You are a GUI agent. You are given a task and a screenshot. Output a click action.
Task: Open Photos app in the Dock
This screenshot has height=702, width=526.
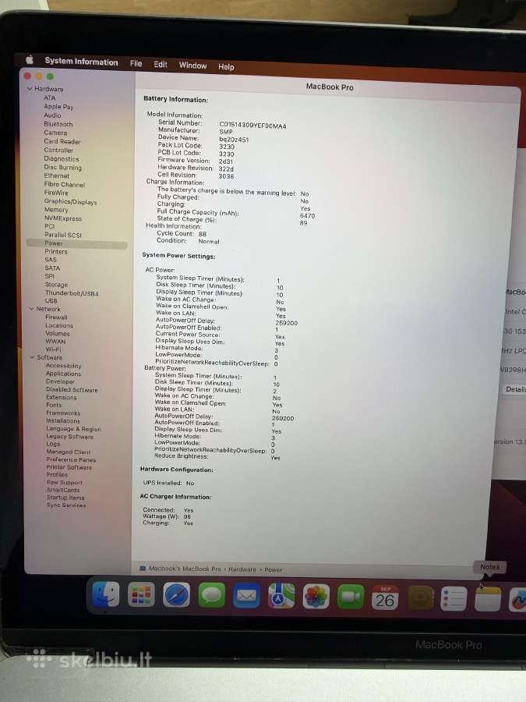point(316,597)
